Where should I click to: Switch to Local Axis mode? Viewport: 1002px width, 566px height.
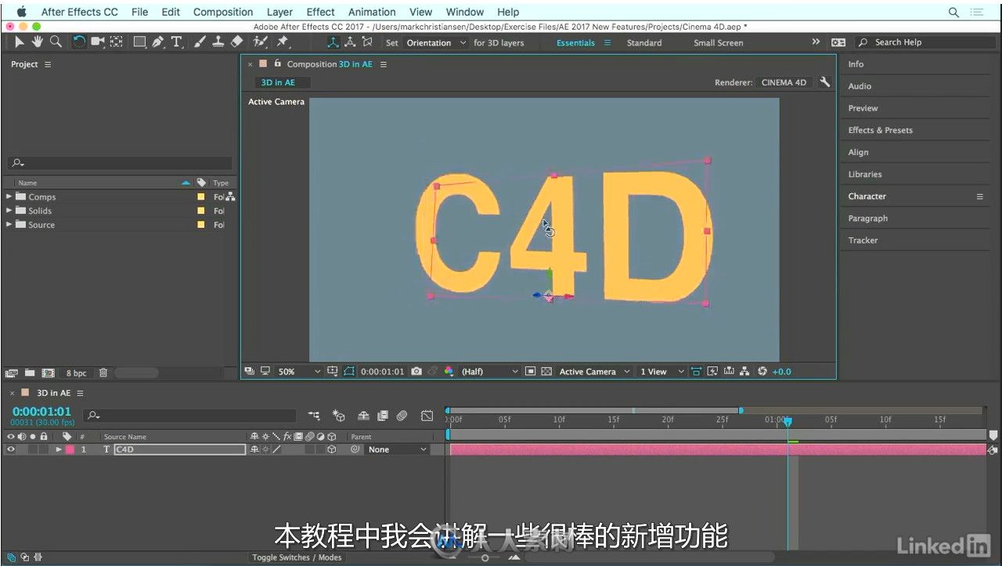pos(333,42)
